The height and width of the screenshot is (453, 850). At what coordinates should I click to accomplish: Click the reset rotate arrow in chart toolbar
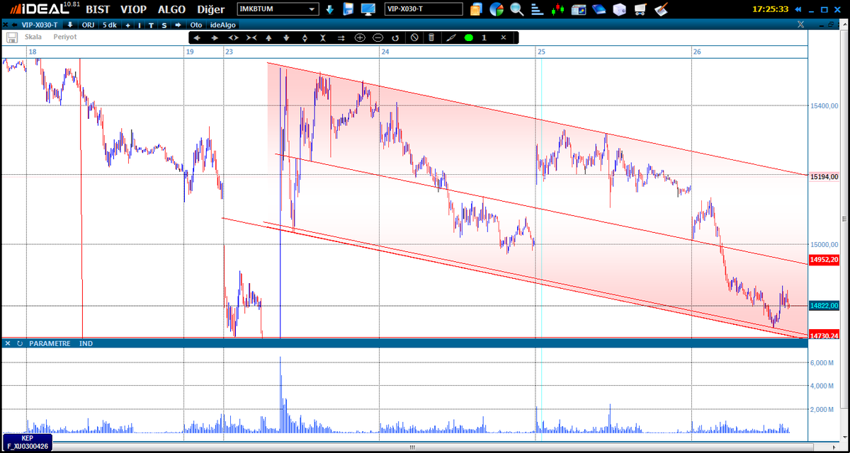(395, 38)
